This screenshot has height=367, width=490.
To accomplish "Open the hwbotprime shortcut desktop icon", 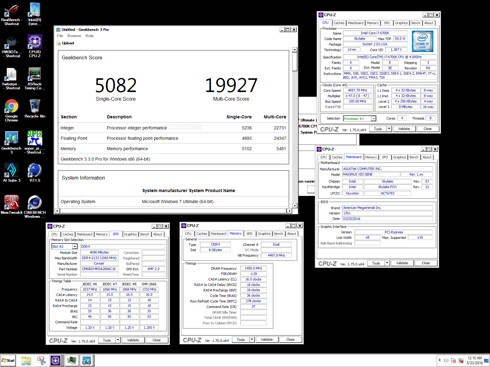I will [x=12, y=79].
